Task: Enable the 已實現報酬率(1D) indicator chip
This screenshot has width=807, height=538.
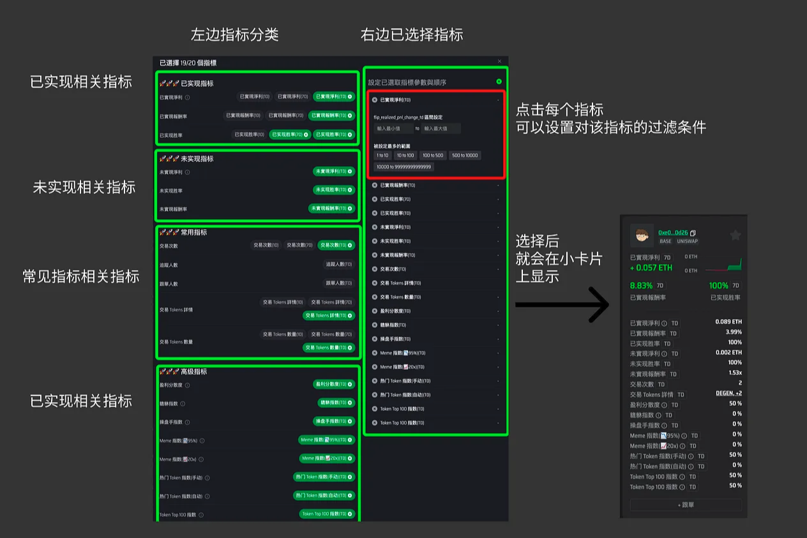Action: click(x=243, y=116)
